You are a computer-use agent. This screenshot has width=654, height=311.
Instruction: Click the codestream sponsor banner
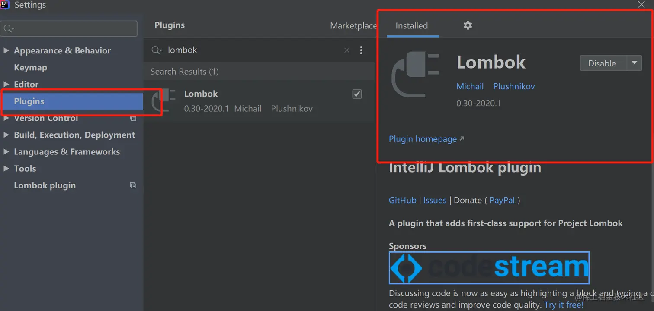point(489,267)
